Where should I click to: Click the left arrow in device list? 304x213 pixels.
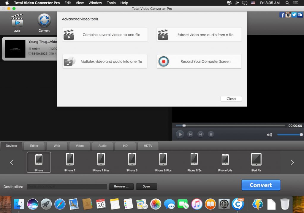(12, 162)
